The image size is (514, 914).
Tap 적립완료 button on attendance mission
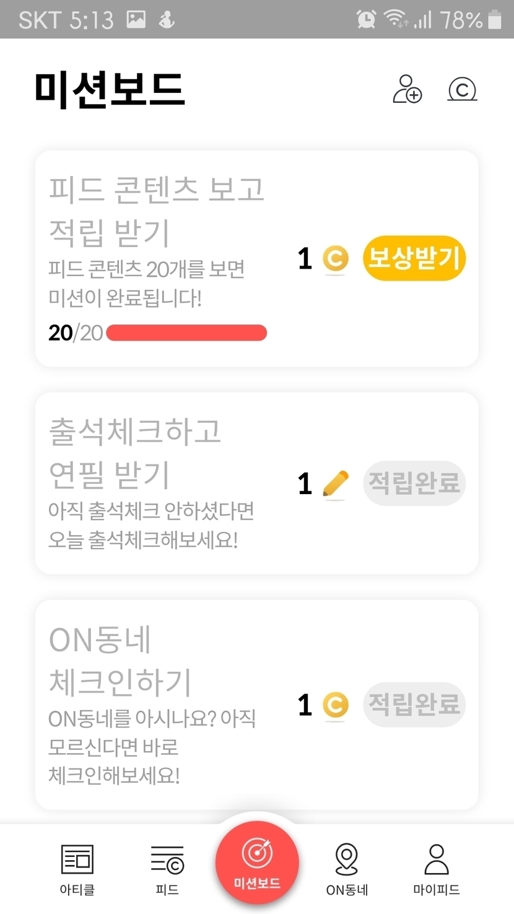tap(414, 483)
